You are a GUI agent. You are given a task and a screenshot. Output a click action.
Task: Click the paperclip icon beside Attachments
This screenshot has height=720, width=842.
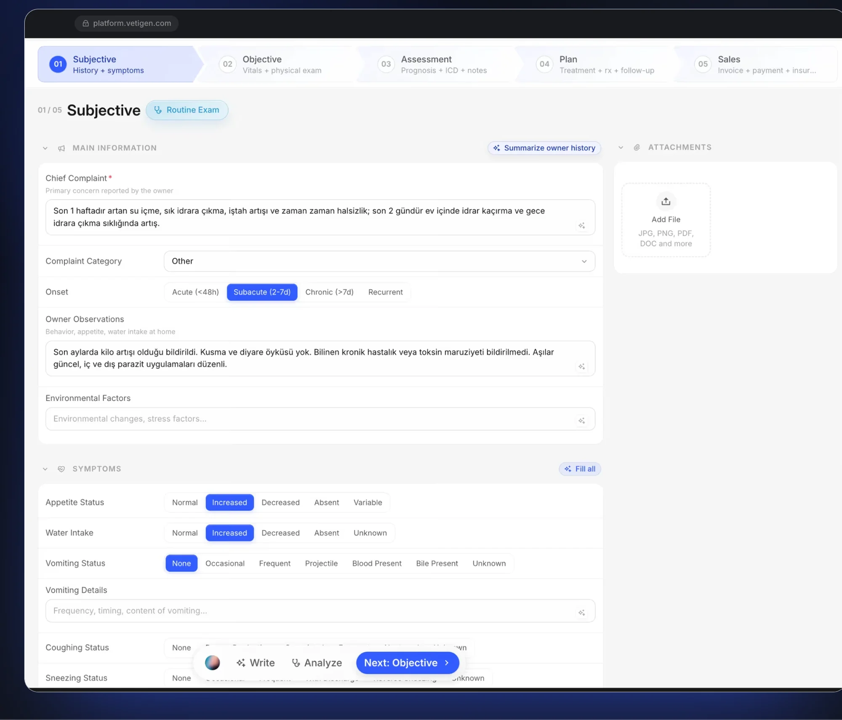(637, 147)
